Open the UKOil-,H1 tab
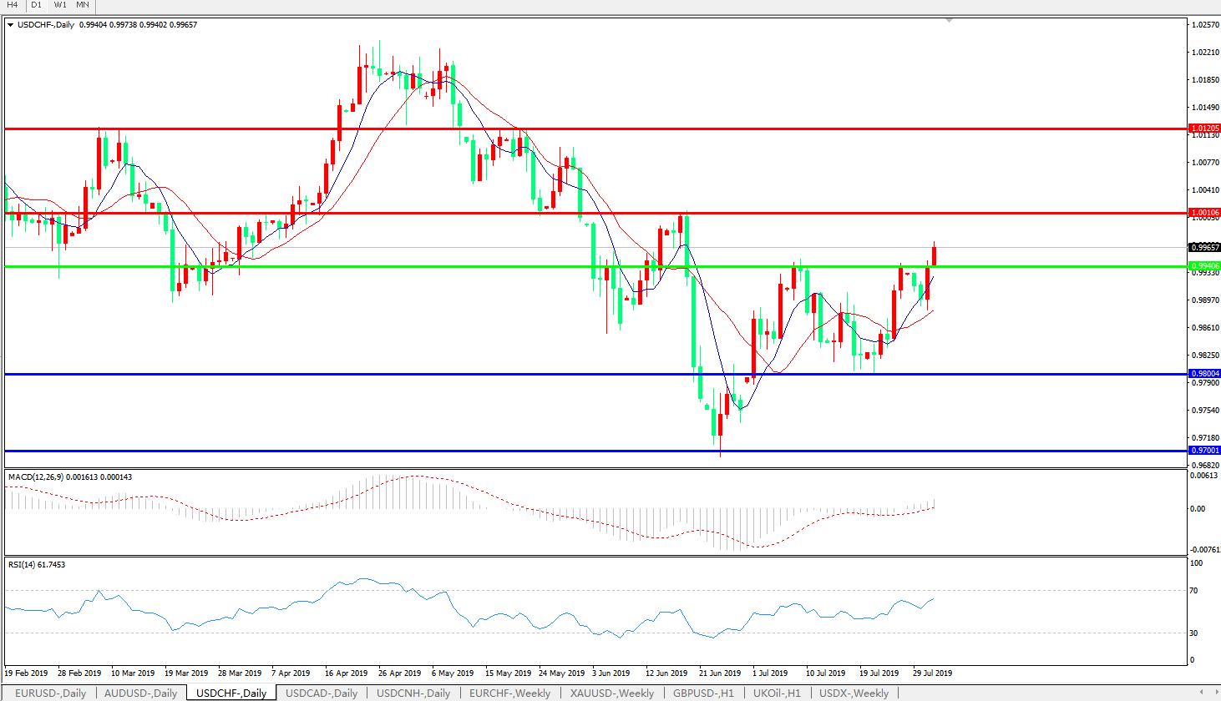This screenshot has height=701, width=1221. tap(777, 693)
